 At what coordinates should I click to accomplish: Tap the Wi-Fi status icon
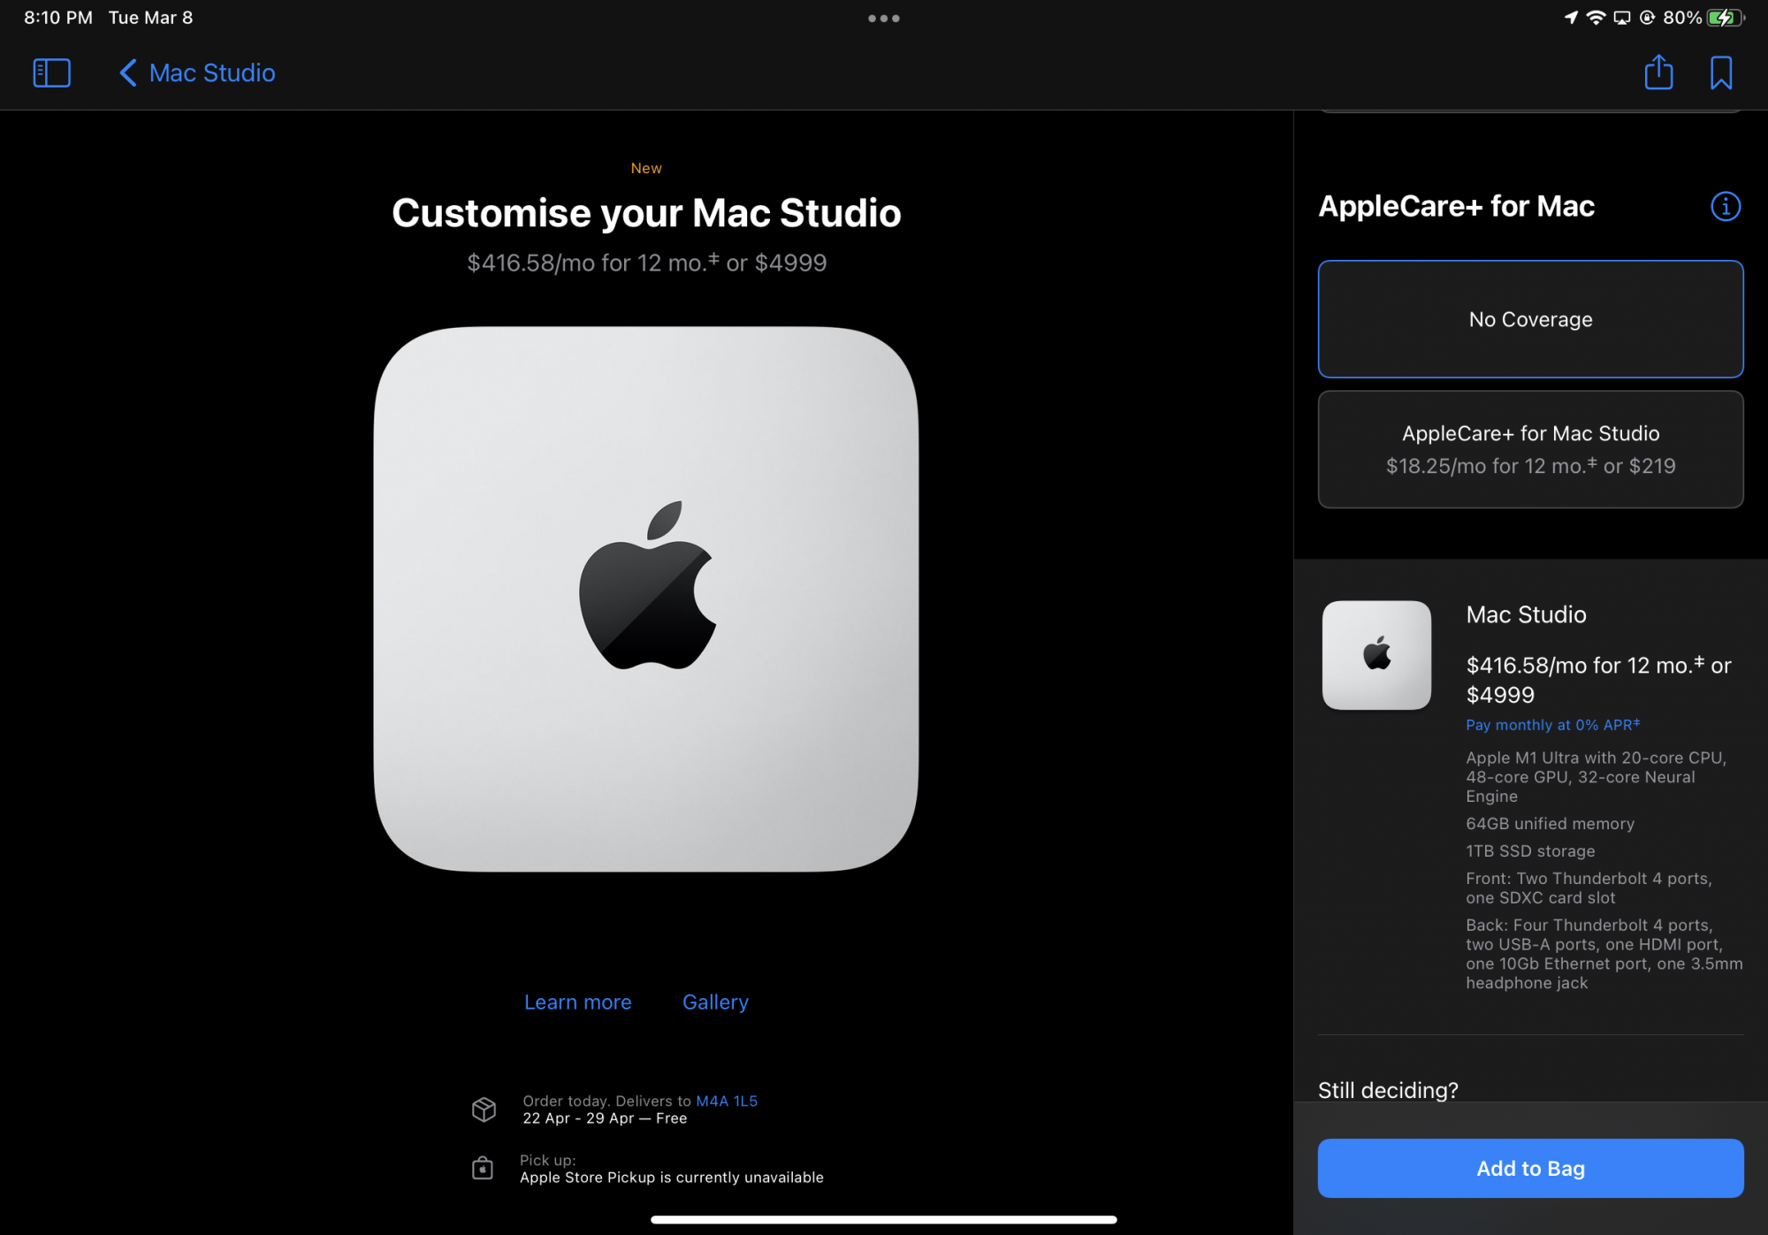tap(1596, 18)
